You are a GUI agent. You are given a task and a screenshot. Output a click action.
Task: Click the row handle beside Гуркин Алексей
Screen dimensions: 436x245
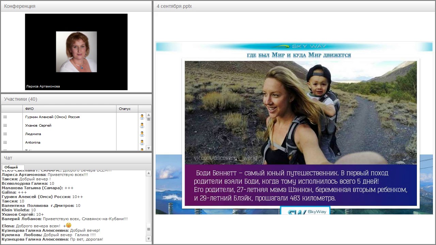[5, 117]
